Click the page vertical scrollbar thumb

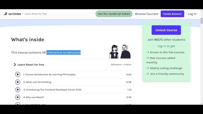pyautogui.click(x=202, y=21)
